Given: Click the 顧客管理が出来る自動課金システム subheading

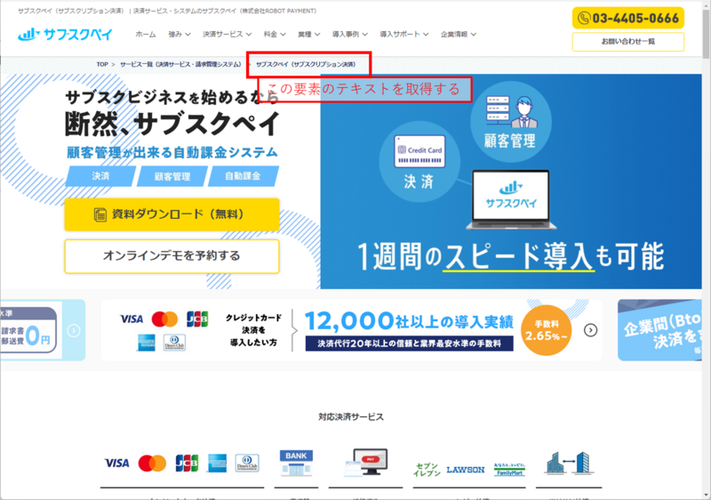Looking at the screenshot, I should tap(172, 152).
